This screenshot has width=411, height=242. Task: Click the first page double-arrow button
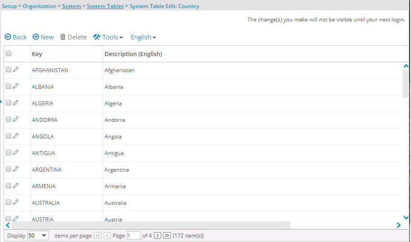(97, 235)
